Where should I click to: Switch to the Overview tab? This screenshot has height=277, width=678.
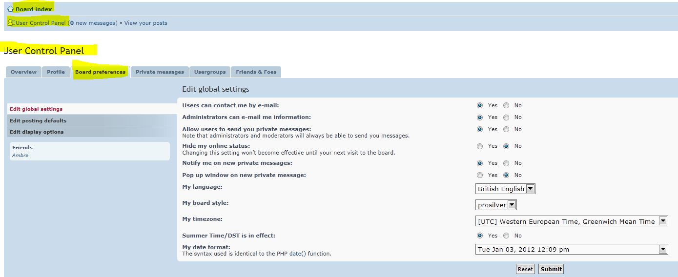tap(23, 72)
